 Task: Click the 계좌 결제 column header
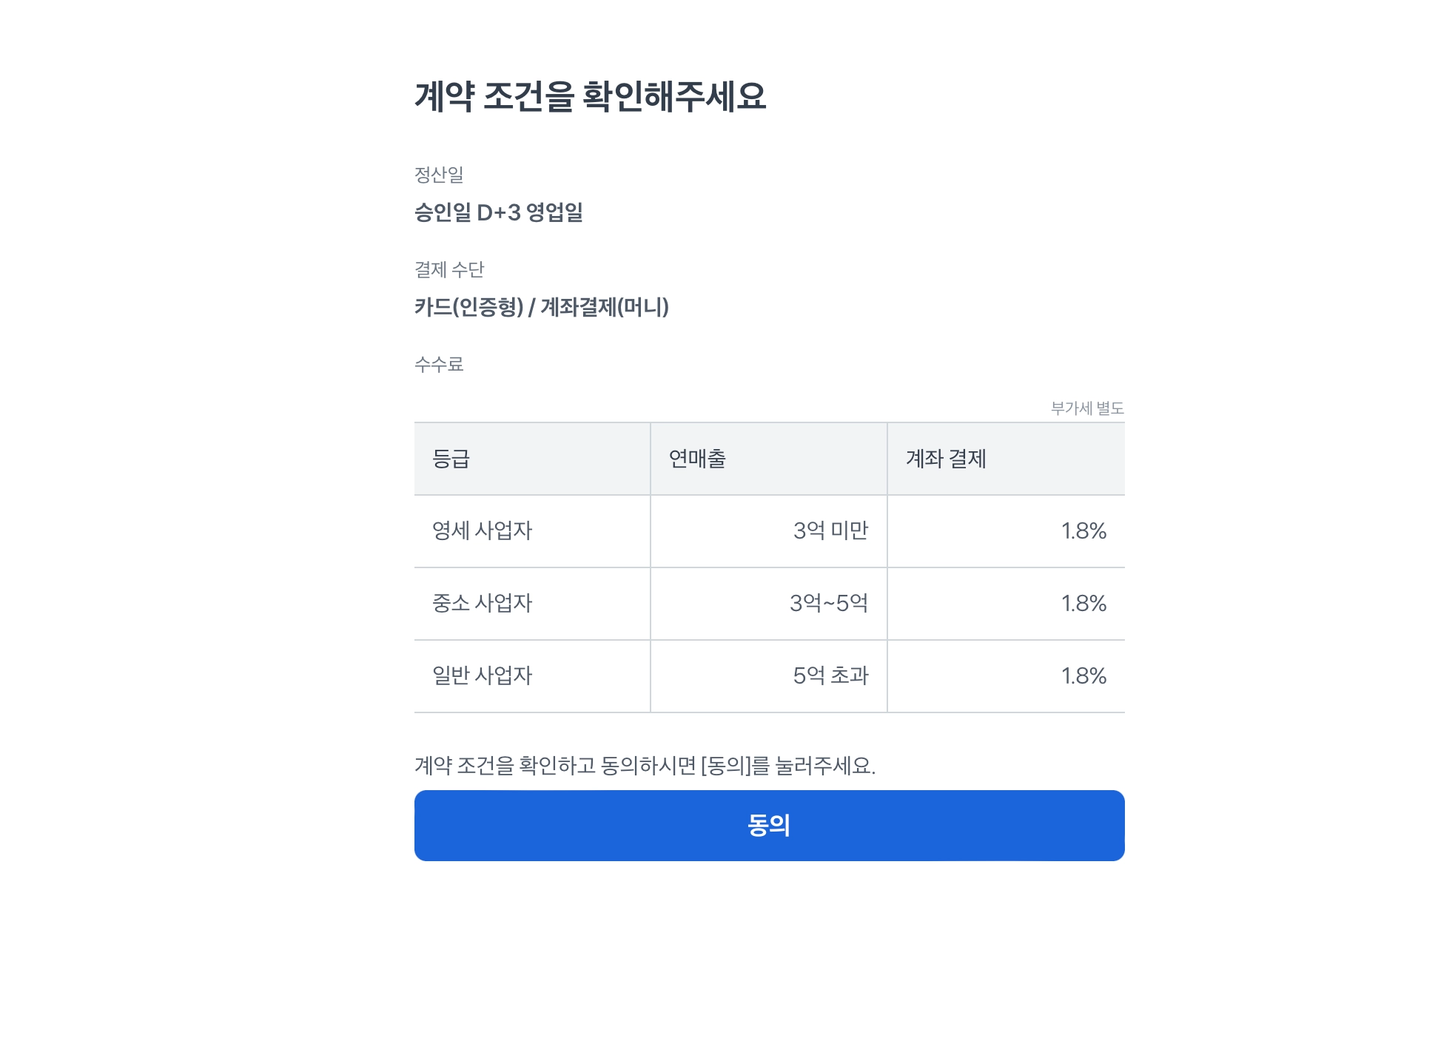946,459
